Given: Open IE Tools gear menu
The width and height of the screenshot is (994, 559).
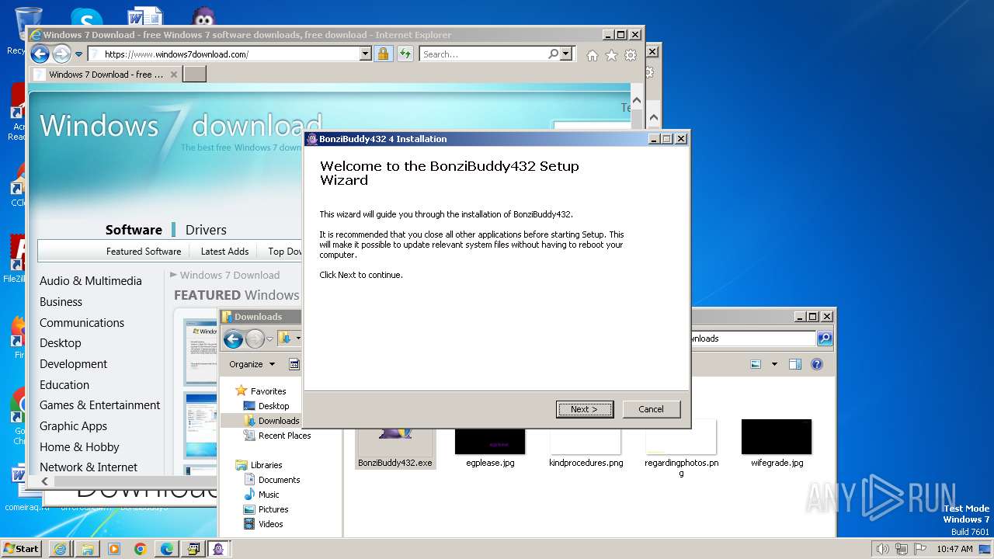Looking at the screenshot, I should (631, 55).
